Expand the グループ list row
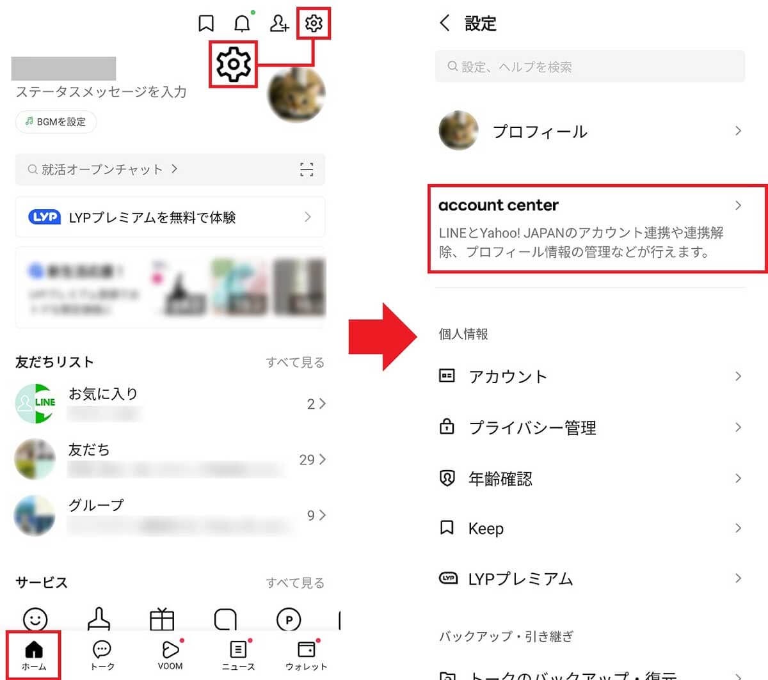The image size is (768, 680). pyautogui.click(x=170, y=516)
